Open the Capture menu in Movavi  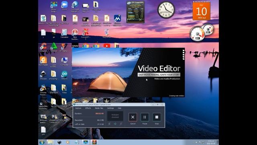78,108
